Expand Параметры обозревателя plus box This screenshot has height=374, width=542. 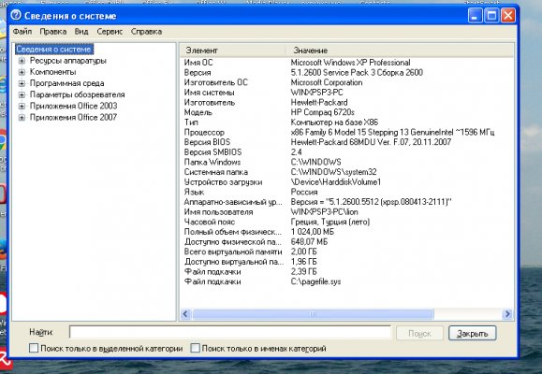(22, 94)
